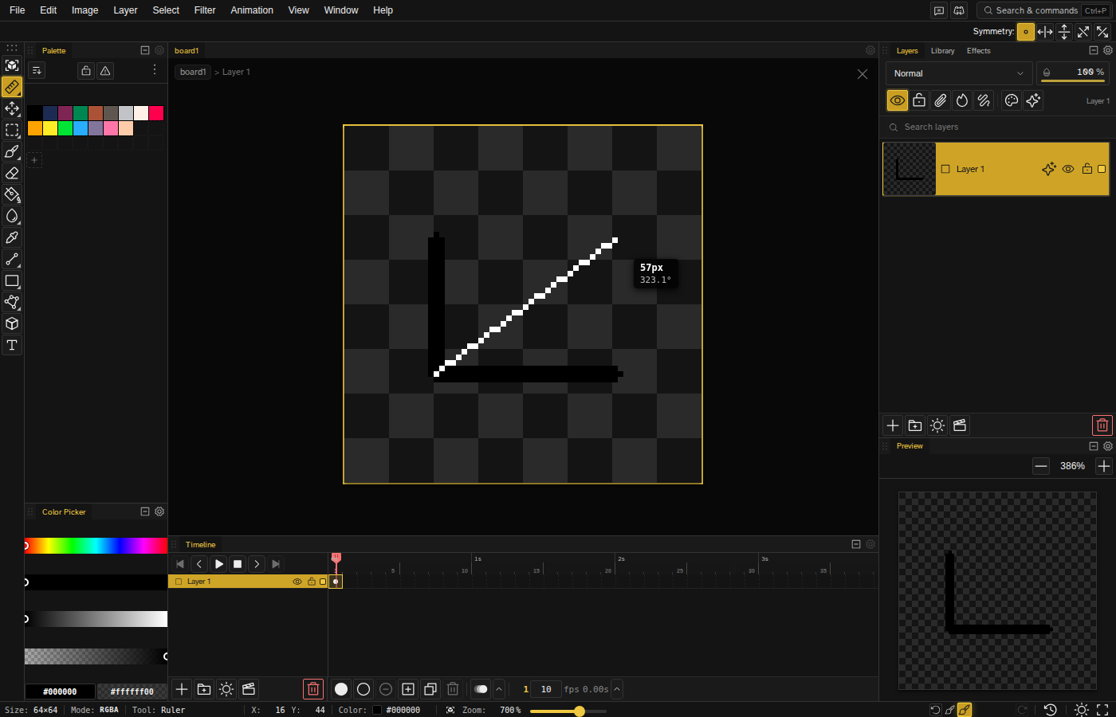
Task: Select the Move tool
Action: coord(12,108)
